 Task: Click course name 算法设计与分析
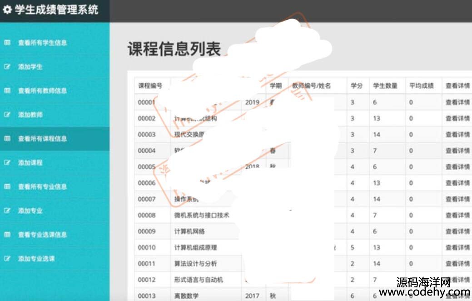pos(196,264)
